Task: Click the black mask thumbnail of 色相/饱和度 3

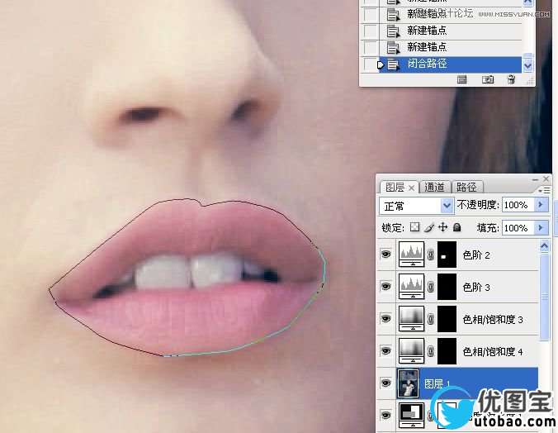Action: click(447, 319)
